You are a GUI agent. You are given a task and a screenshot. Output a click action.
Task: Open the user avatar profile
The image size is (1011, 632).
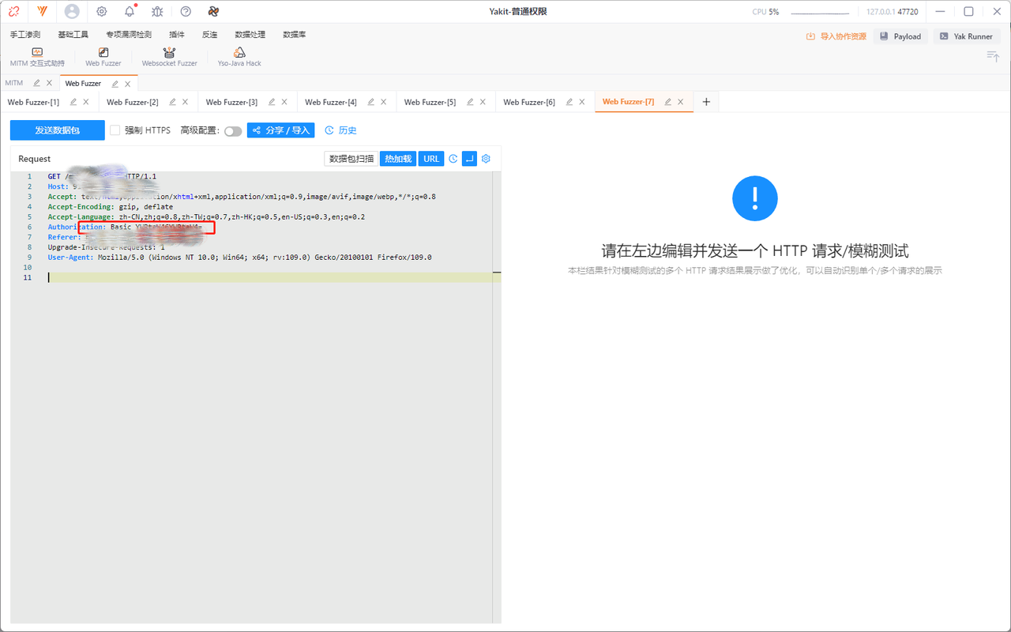[x=72, y=12]
